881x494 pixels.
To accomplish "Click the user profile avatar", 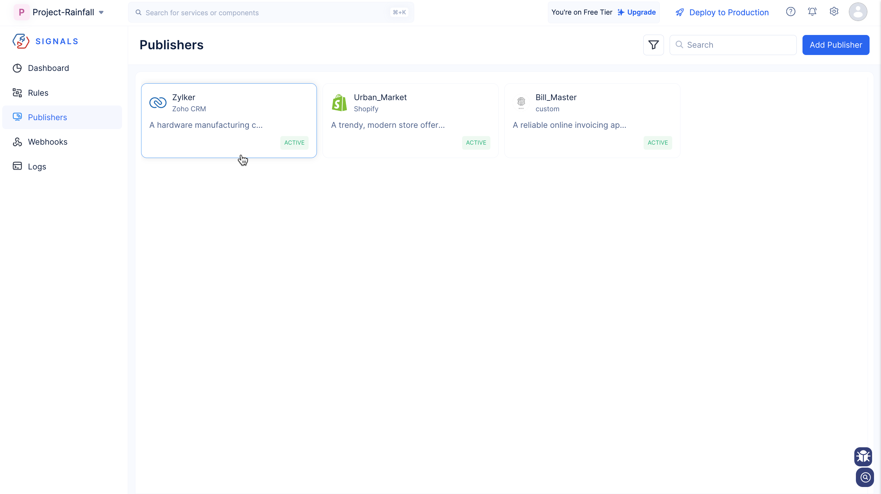I will click(858, 12).
